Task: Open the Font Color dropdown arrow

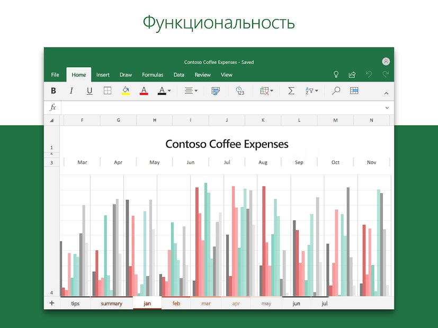Action: [x=169, y=90]
